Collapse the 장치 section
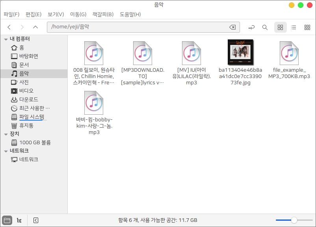This screenshot has height=227, width=316. point(6,134)
